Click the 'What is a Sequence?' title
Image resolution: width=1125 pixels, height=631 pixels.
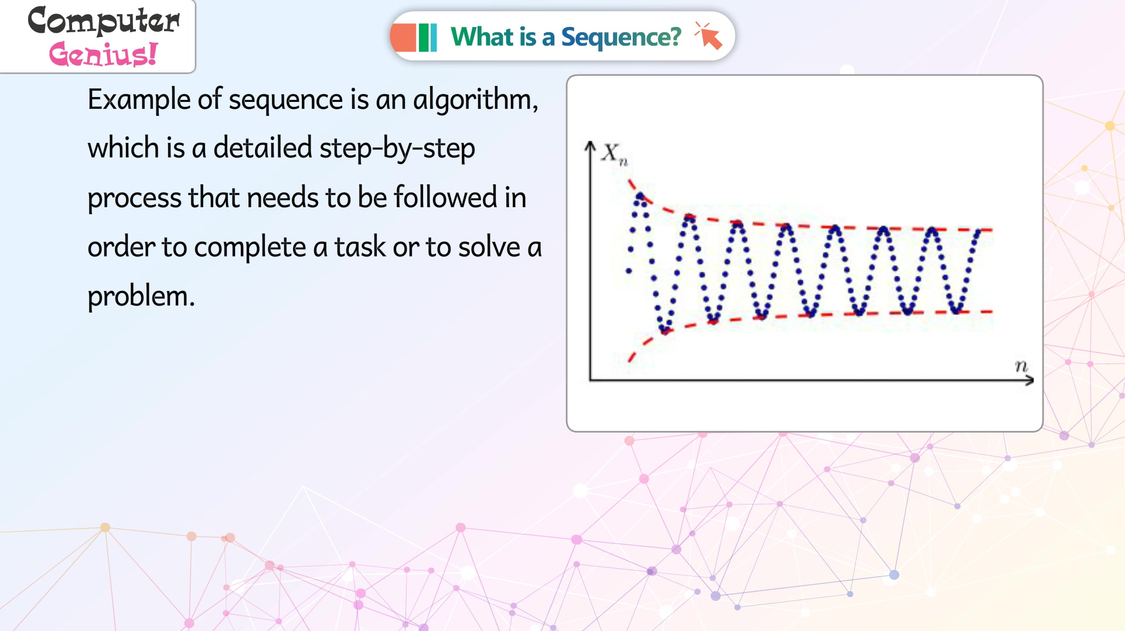pyautogui.click(x=565, y=37)
